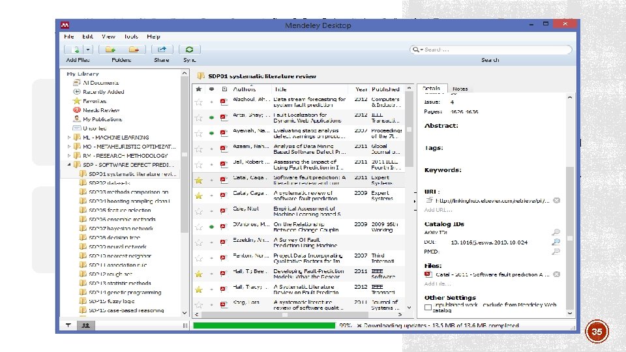Open the View menu
The height and width of the screenshot is (352, 626).
point(108,37)
